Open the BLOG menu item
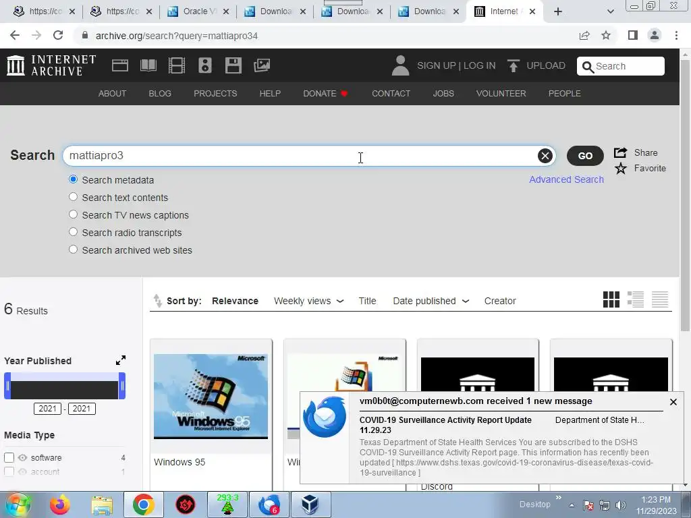The height and width of the screenshot is (518, 691). [x=160, y=93]
